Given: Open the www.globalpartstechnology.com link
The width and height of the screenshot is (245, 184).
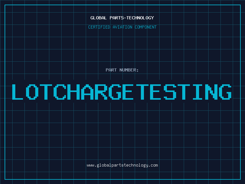Looking at the screenshot, I should pyautogui.click(x=122, y=165).
